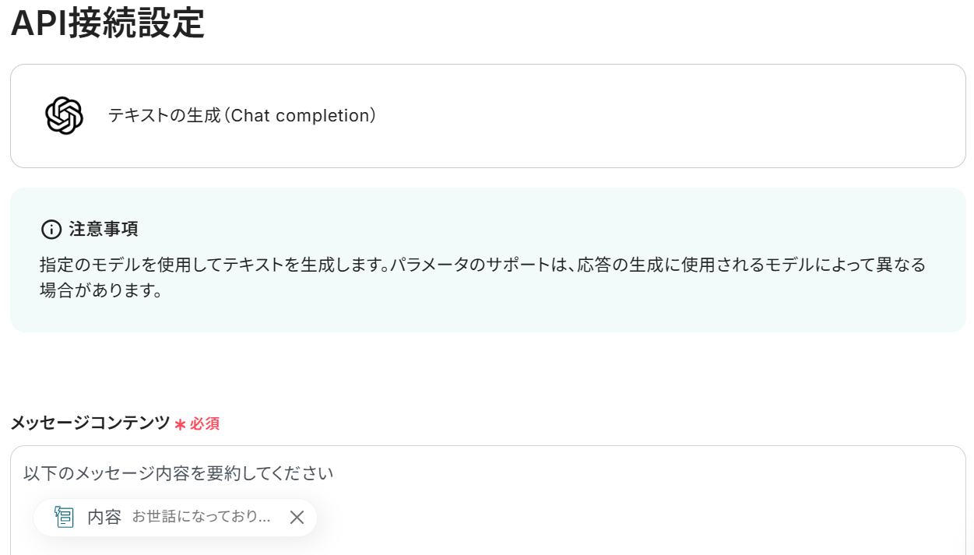Click empty space right of the 内容 chip
This screenshot has height=555, width=974.
pyautogui.click(x=623, y=517)
